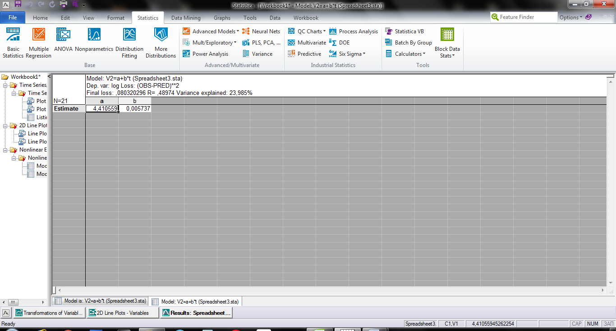Switch to 'Model is: V2=a+b*t' sheet tab
Viewport: 616px width, 331px height.
(x=101, y=301)
